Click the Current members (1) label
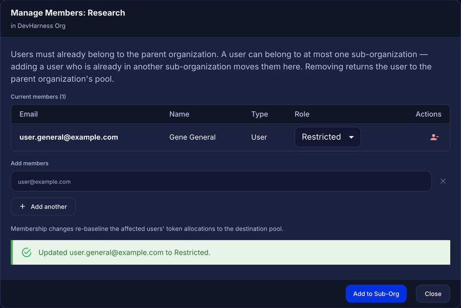461x308 pixels. 38,97
